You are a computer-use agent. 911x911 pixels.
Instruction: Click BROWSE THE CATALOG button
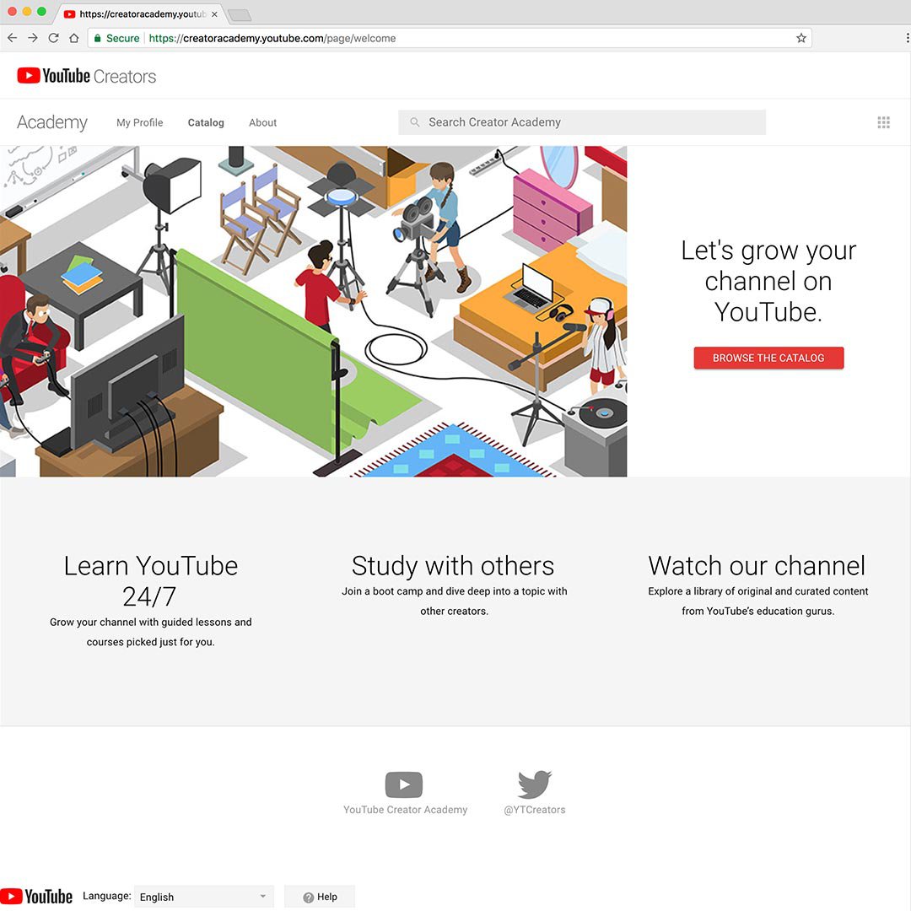pos(768,358)
